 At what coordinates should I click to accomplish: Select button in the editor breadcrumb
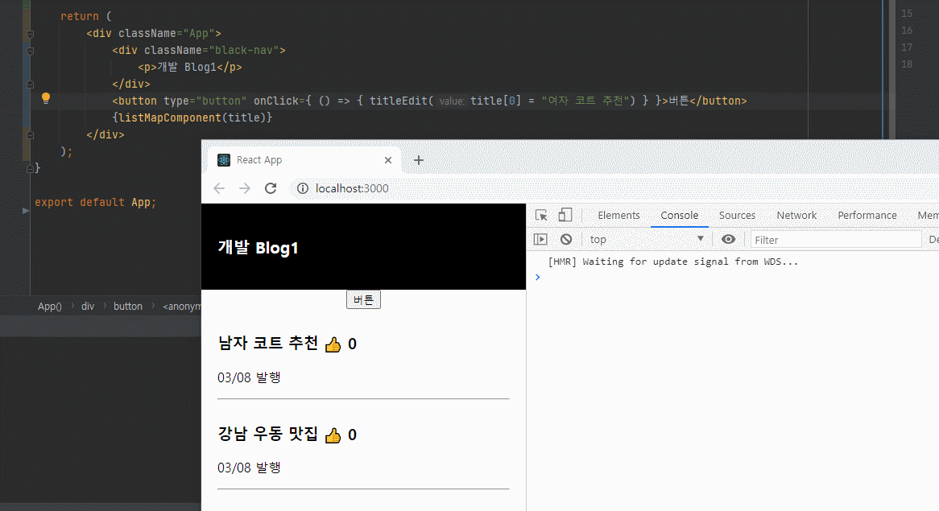pyautogui.click(x=128, y=307)
